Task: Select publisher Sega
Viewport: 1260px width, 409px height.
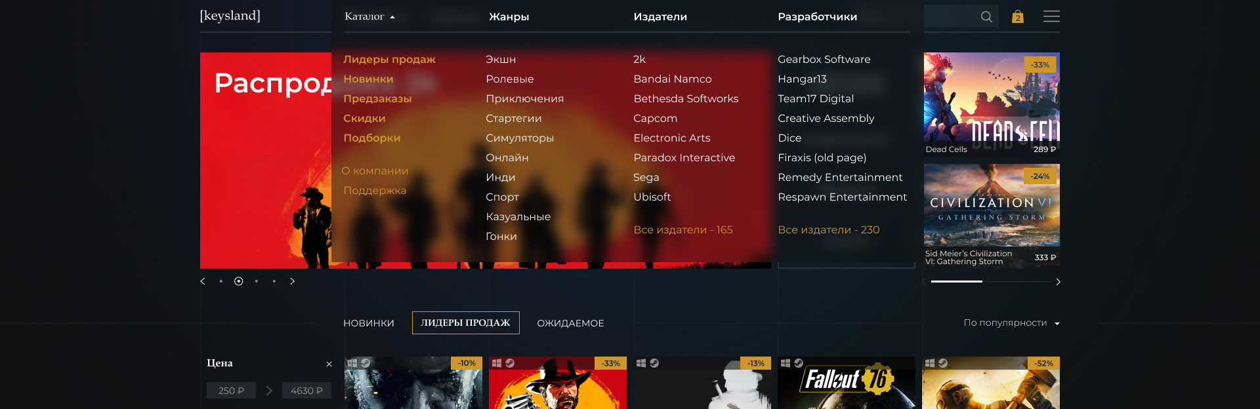Action: pos(646,177)
